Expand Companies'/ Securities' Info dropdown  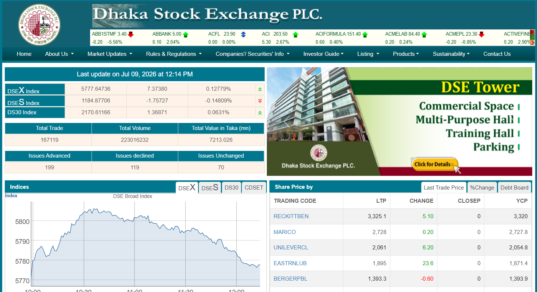point(253,54)
